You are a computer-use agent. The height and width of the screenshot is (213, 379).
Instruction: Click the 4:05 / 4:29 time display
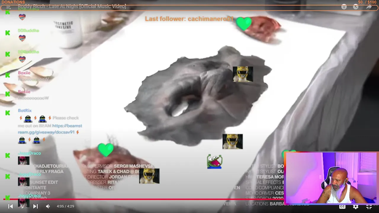pyautogui.click(x=65, y=206)
